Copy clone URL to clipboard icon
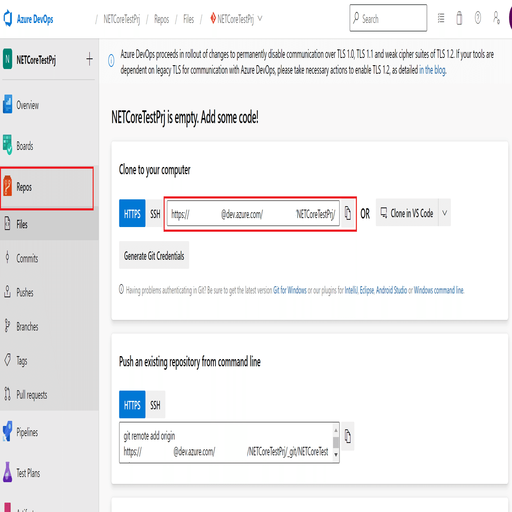 coord(348,213)
